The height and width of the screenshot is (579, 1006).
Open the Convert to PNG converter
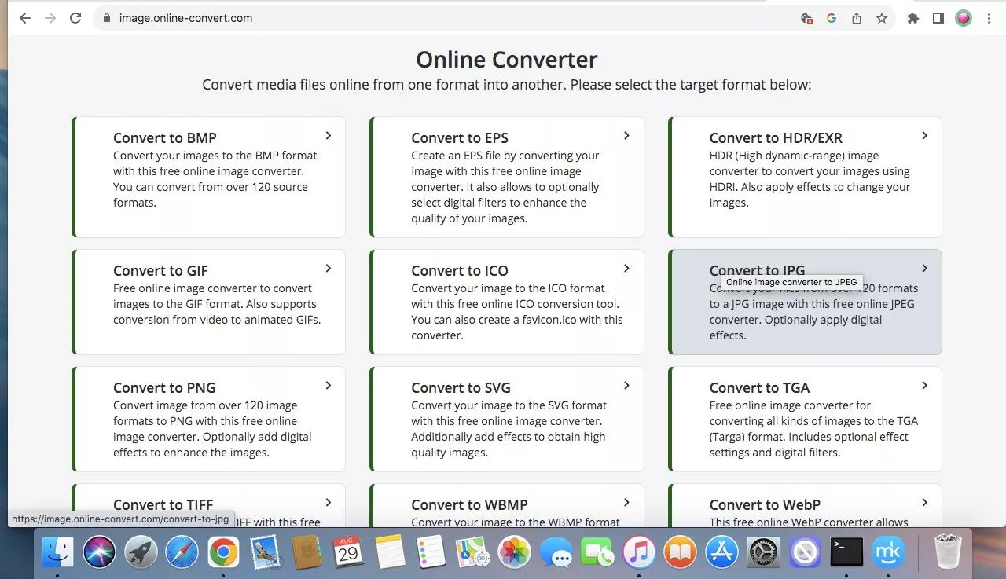click(164, 388)
